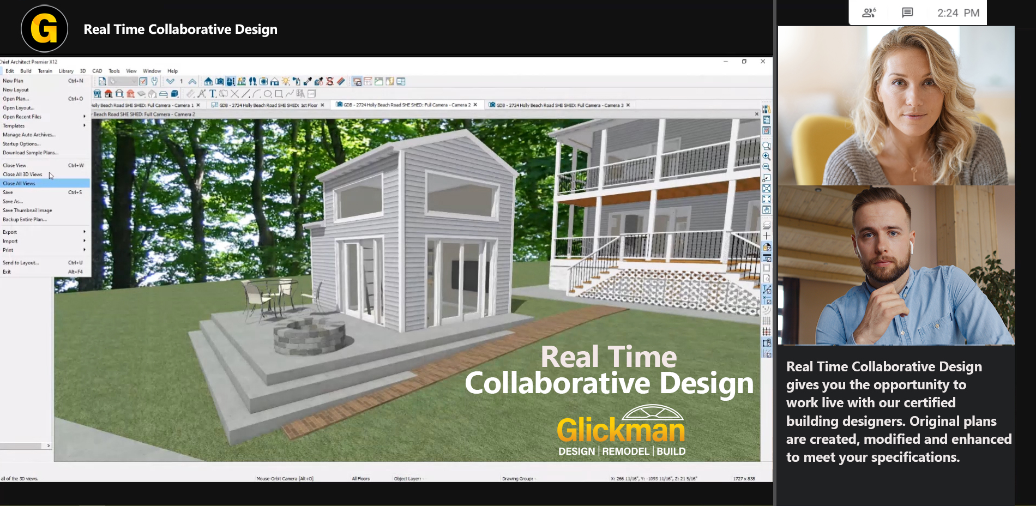Click Exit in the File menu
Image resolution: width=1036 pixels, height=506 pixels.
[x=45, y=272]
